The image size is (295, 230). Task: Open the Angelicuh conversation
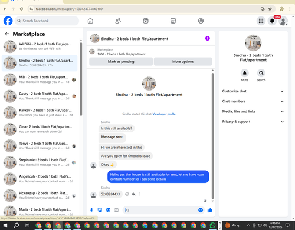click(x=40, y=179)
